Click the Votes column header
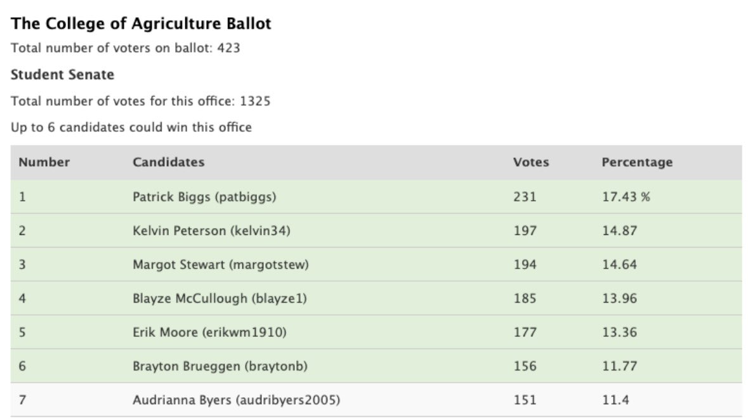748x418 pixels. click(531, 162)
